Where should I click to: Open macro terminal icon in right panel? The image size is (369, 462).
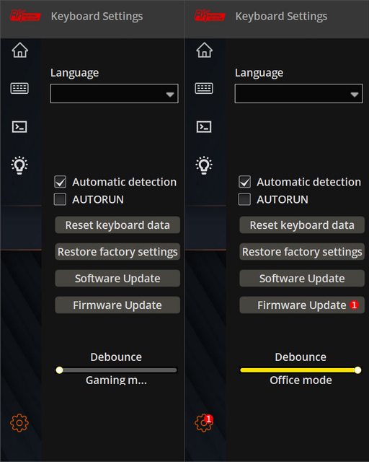[204, 127]
